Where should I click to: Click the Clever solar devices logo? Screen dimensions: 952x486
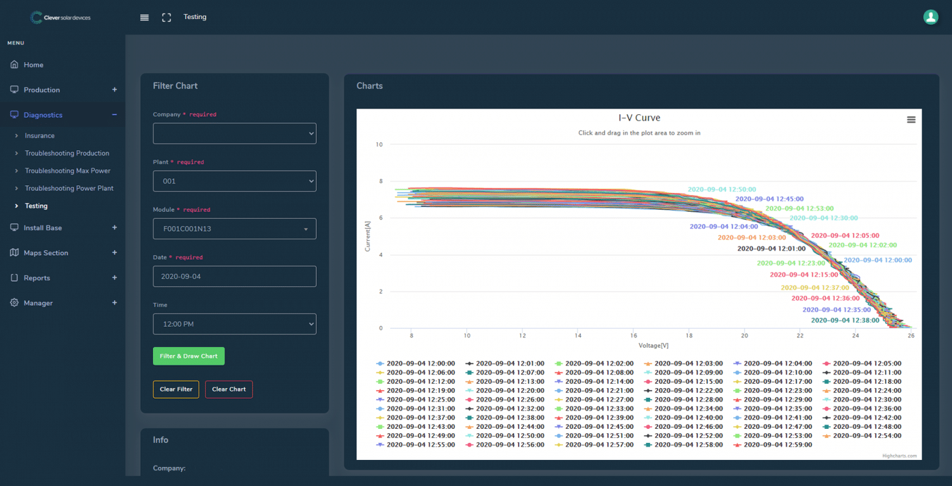[x=61, y=18]
